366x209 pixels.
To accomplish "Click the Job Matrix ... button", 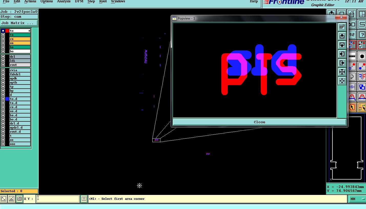I will tap(19, 23).
